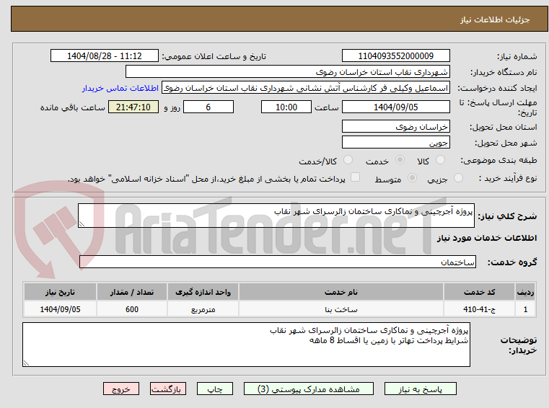Select the جزیی purchase type radio
Screen dimensions: 549x408
(458, 178)
